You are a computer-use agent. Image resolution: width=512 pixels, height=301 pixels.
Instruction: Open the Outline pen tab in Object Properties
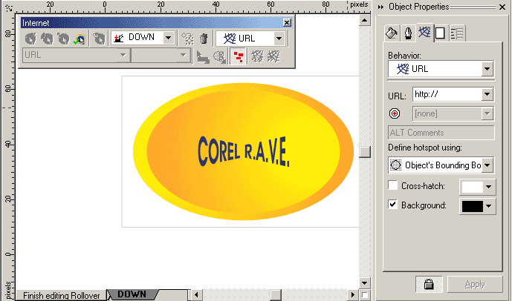[408, 33]
